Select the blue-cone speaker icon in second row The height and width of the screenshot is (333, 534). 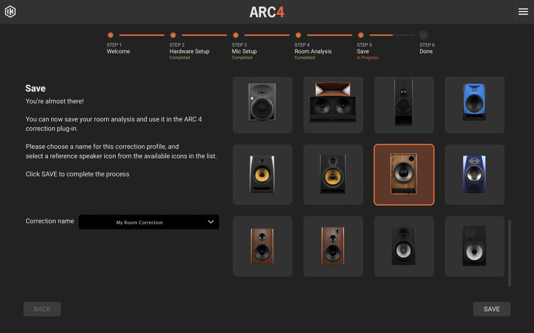pyautogui.click(x=474, y=174)
